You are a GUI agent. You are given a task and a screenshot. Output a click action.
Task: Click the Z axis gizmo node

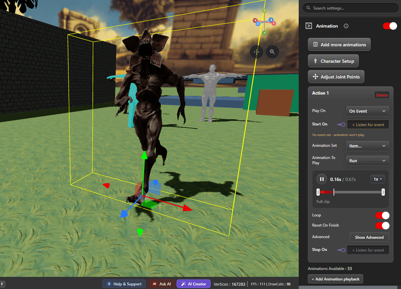[x=258, y=24]
